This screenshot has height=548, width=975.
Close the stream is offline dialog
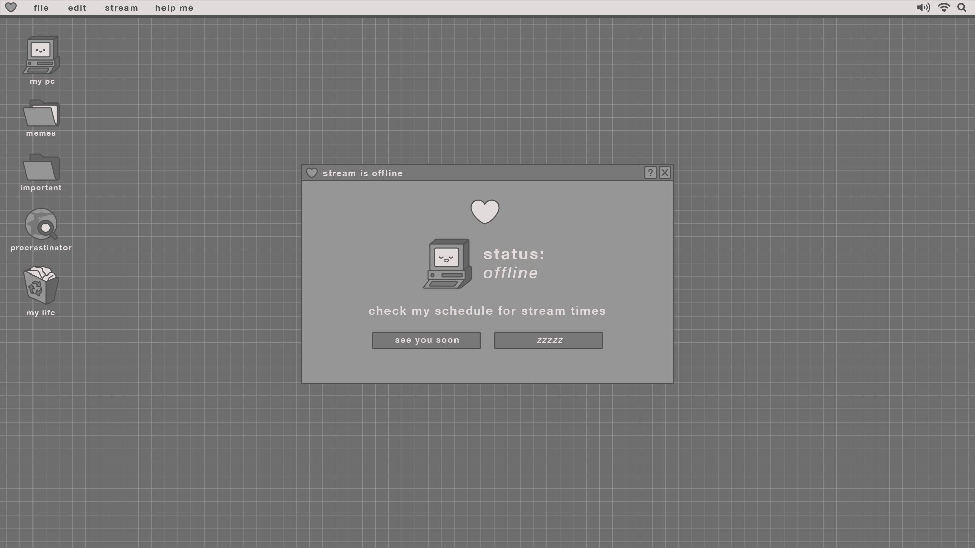pyautogui.click(x=665, y=173)
